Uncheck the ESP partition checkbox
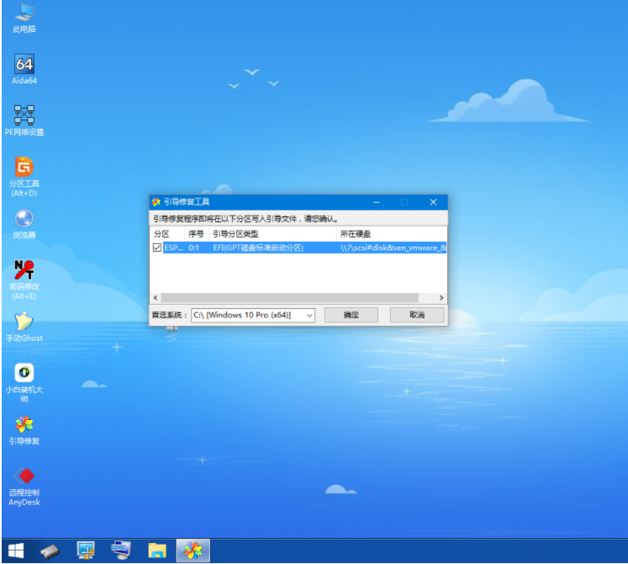This screenshot has height=564, width=628. pos(157,247)
